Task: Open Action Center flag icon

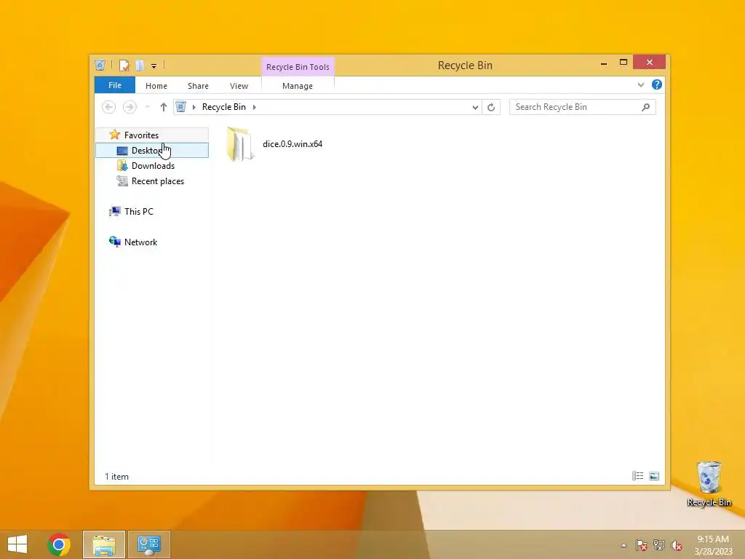Action: point(642,545)
